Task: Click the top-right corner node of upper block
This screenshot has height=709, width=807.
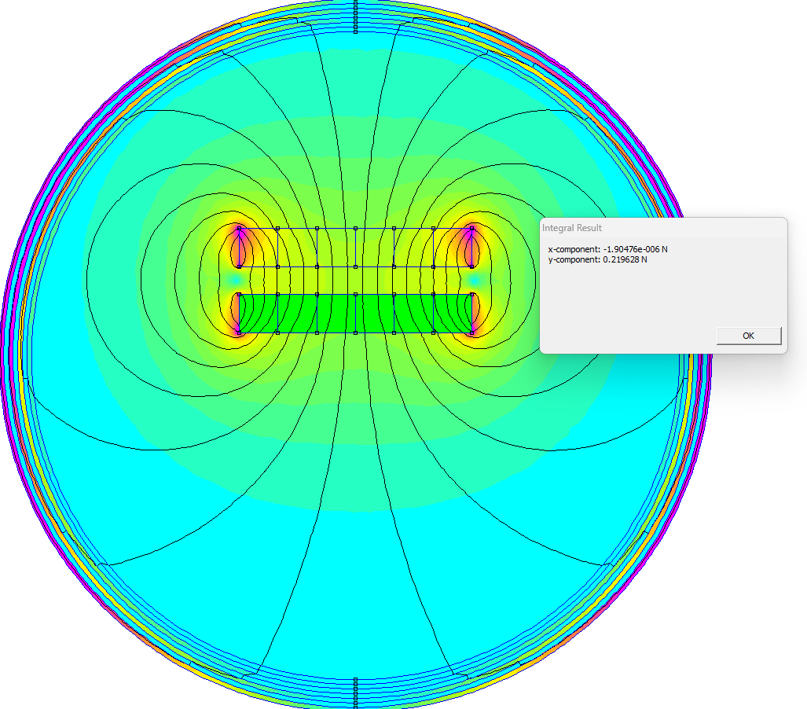Action: [x=471, y=229]
